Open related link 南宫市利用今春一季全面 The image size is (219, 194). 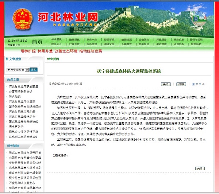pos(25,173)
